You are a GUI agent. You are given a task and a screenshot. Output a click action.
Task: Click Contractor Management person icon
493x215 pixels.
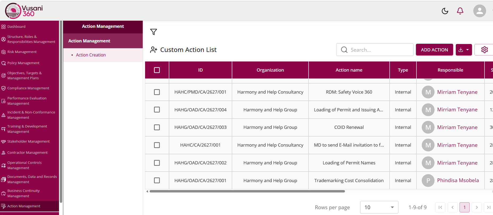point(3,153)
